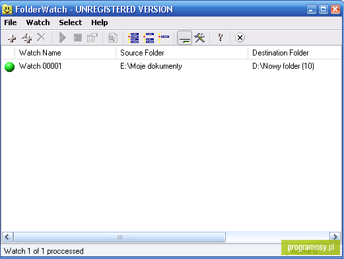The height and width of the screenshot is (259, 344).
Task: Open the watch properties icon
Action: (x=92, y=38)
